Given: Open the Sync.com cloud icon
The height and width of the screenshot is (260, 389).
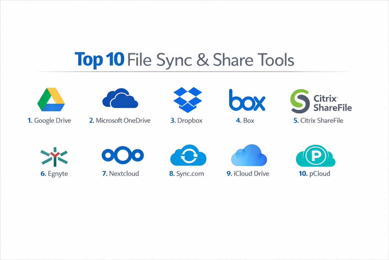Looking at the screenshot, I should [x=188, y=156].
